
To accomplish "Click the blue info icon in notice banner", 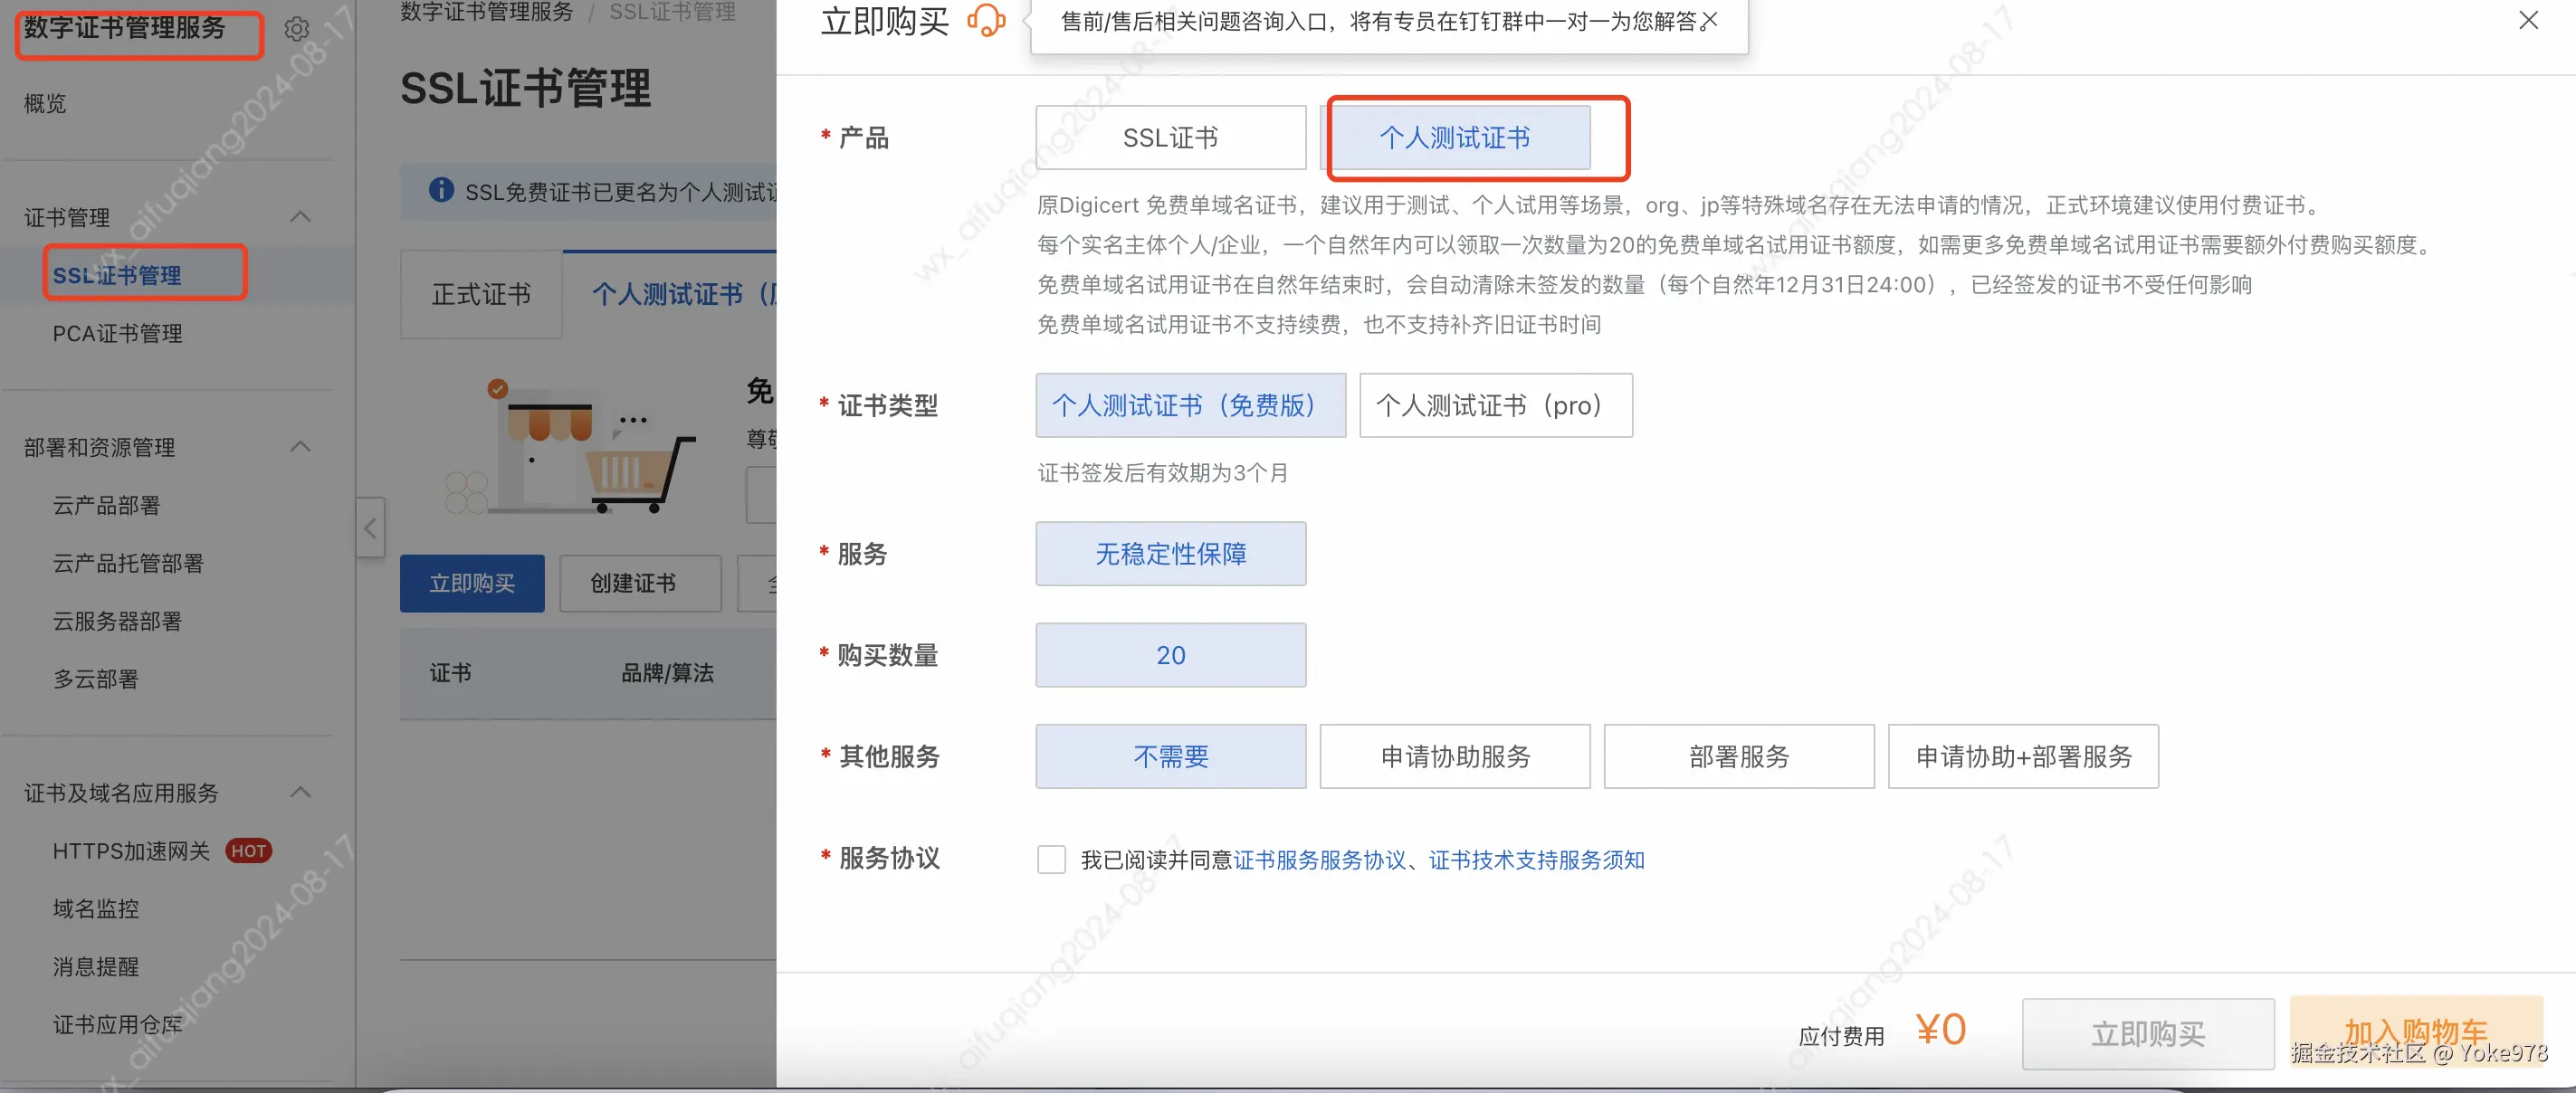I will tap(440, 190).
